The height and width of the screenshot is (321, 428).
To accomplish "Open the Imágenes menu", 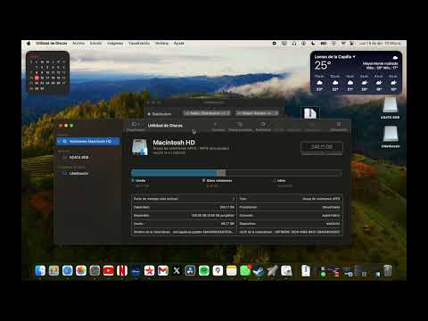I will click(x=115, y=44).
